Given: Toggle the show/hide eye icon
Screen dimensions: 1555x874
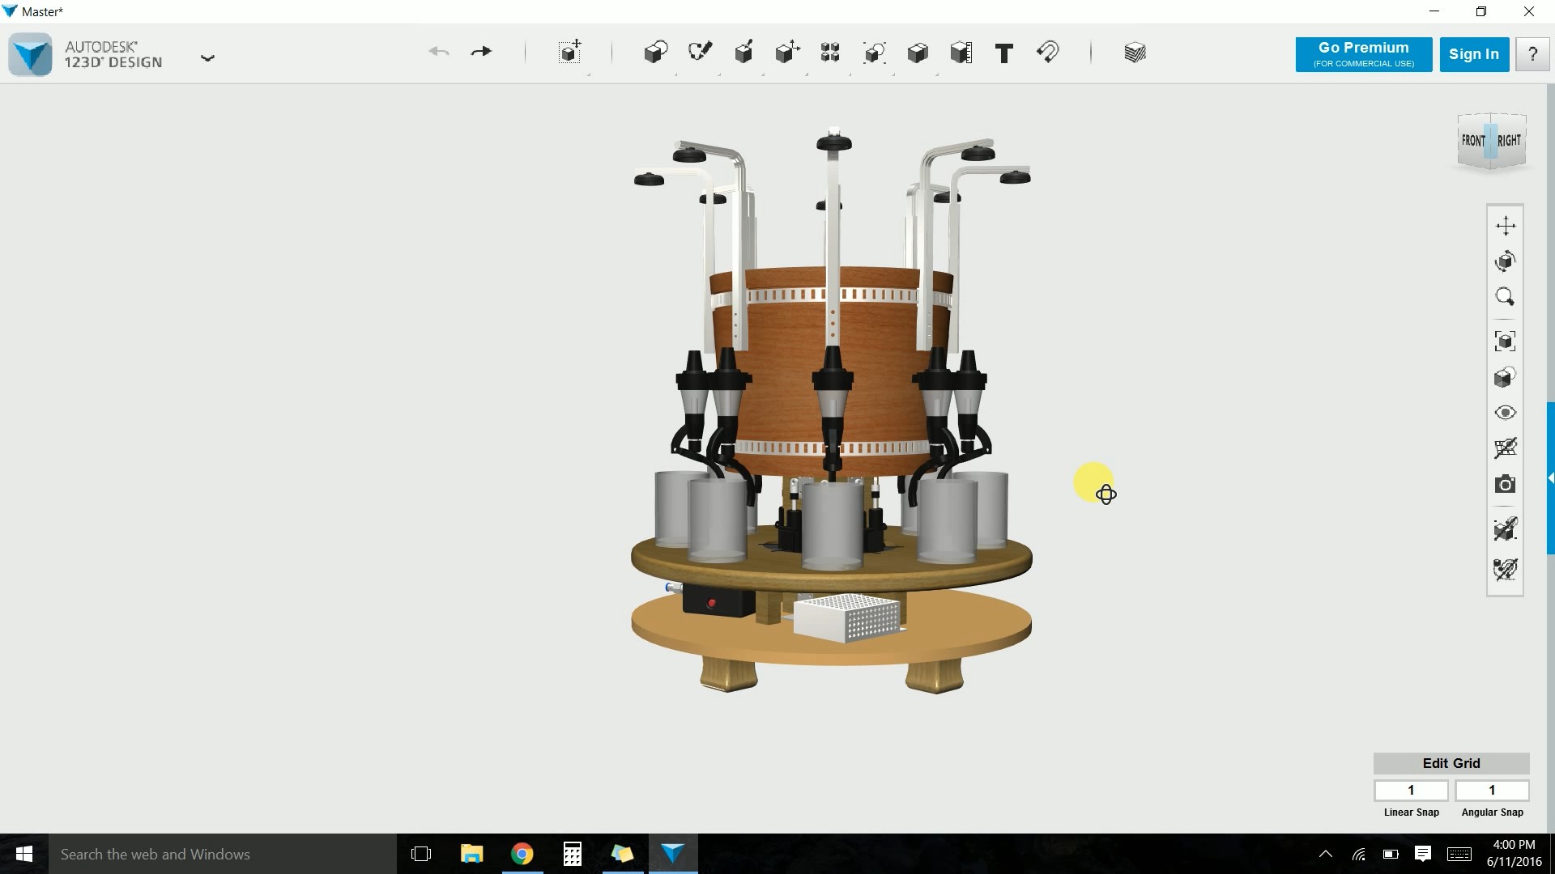Looking at the screenshot, I should pyautogui.click(x=1506, y=413).
